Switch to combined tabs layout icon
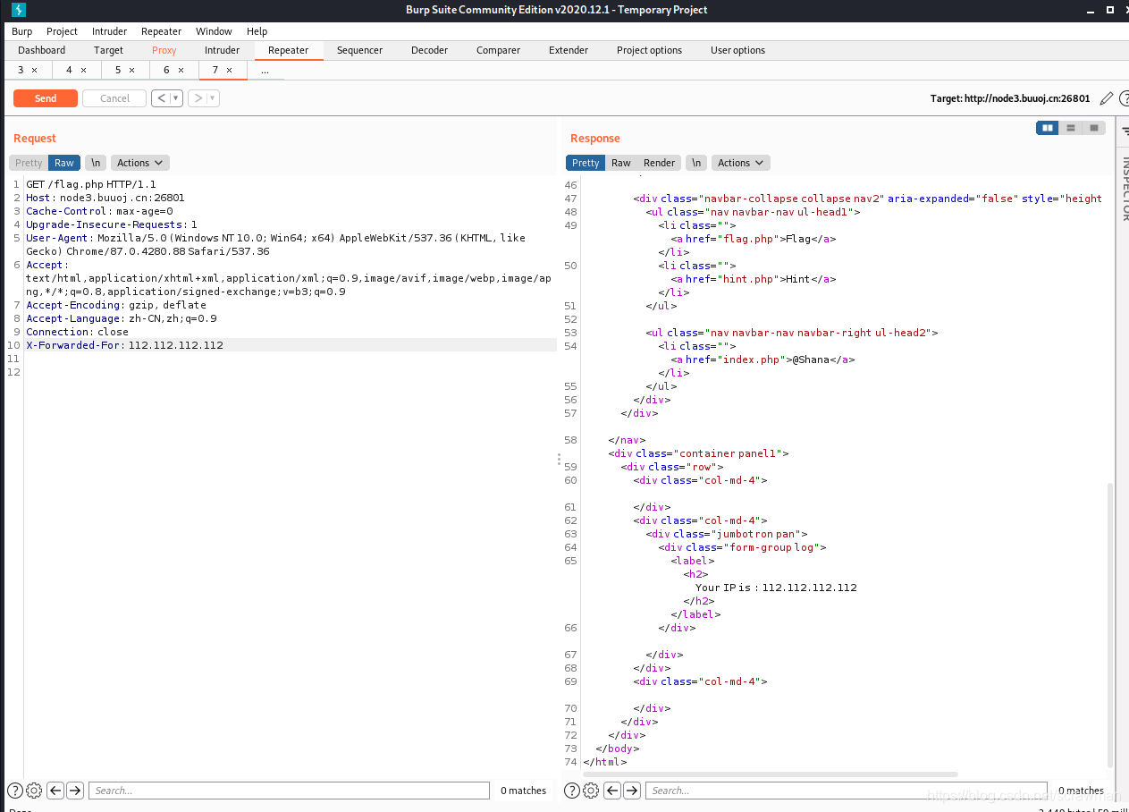The height and width of the screenshot is (812, 1129). pyautogui.click(x=1093, y=129)
